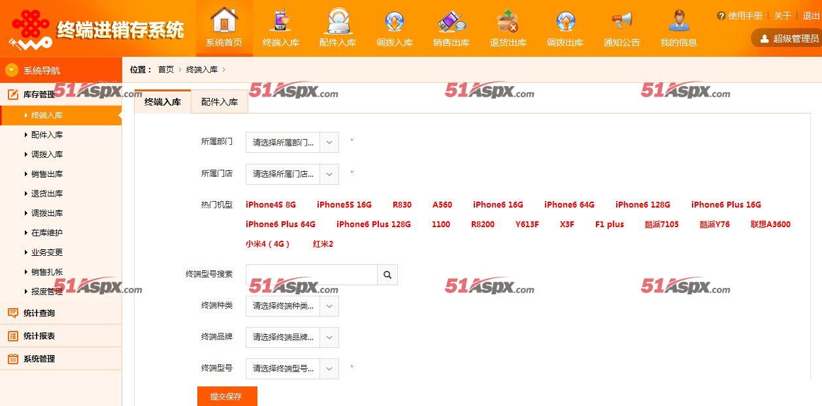Pick hot model 红米2
Image resolution: width=822 pixels, height=406 pixels.
click(323, 243)
